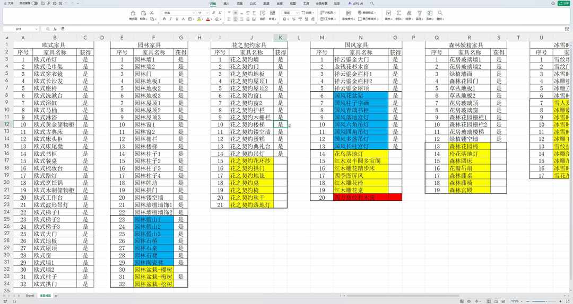This screenshot has width=573, height=304.
Task: Switch to the Sheet1 worksheet tab
Action: tap(30, 296)
